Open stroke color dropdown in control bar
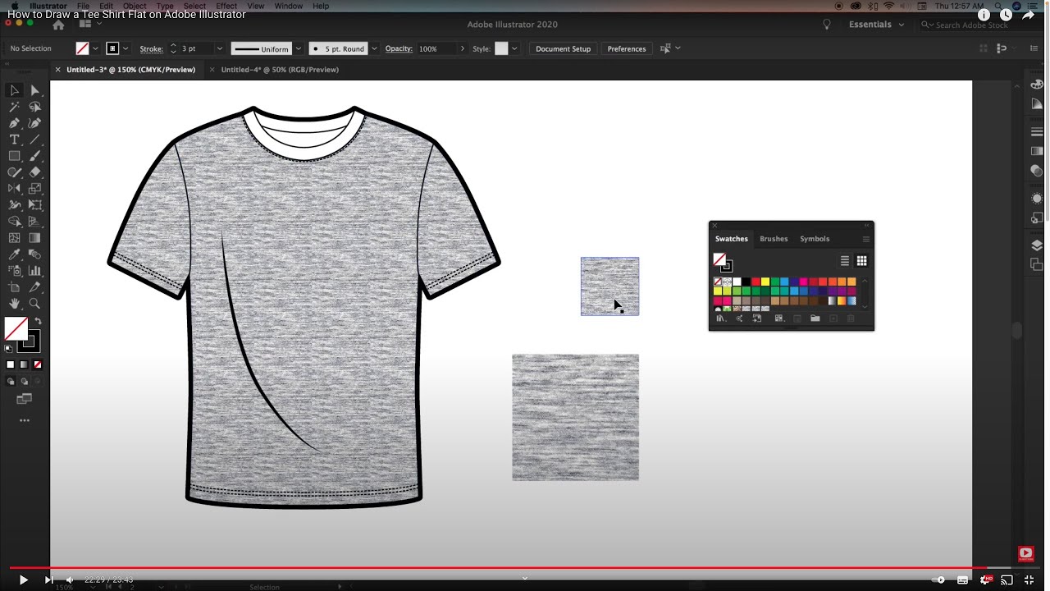This screenshot has width=1050, height=591. click(125, 48)
